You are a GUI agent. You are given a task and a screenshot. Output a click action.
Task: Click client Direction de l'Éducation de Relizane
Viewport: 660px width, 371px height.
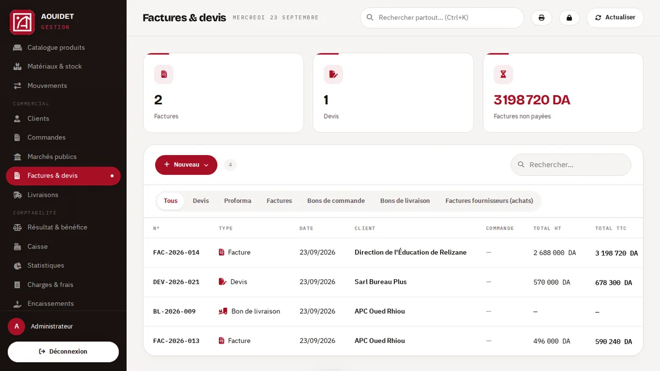pos(410,252)
